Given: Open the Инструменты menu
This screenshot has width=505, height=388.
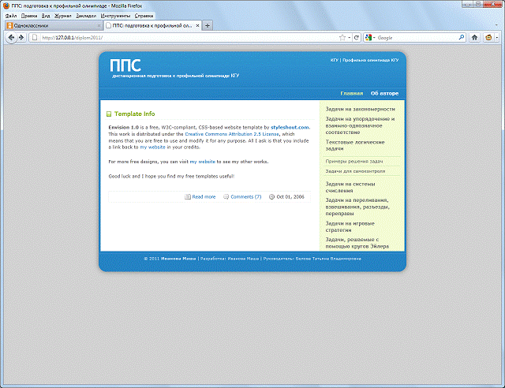Looking at the screenshot, I should pyautogui.click(x=115, y=16).
